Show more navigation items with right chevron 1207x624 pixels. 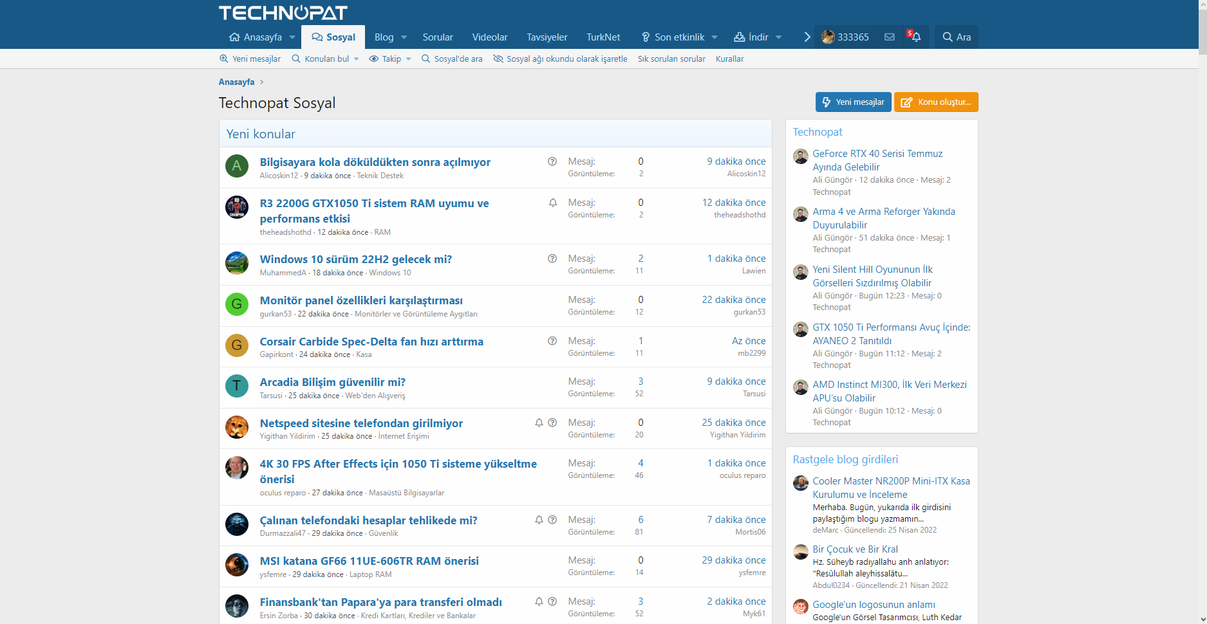[807, 37]
